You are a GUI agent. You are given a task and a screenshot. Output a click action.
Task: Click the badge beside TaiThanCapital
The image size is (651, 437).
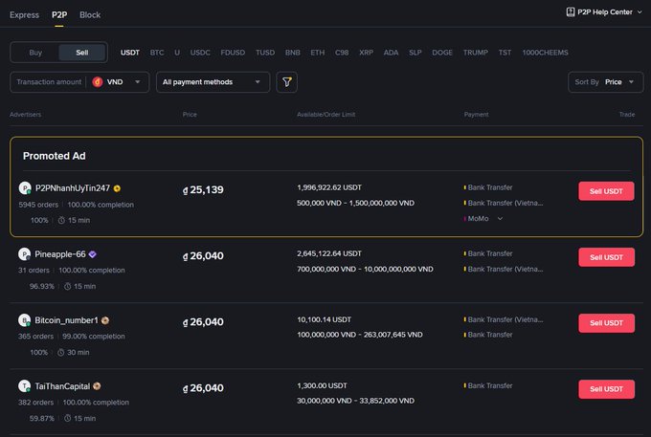click(x=97, y=386)
